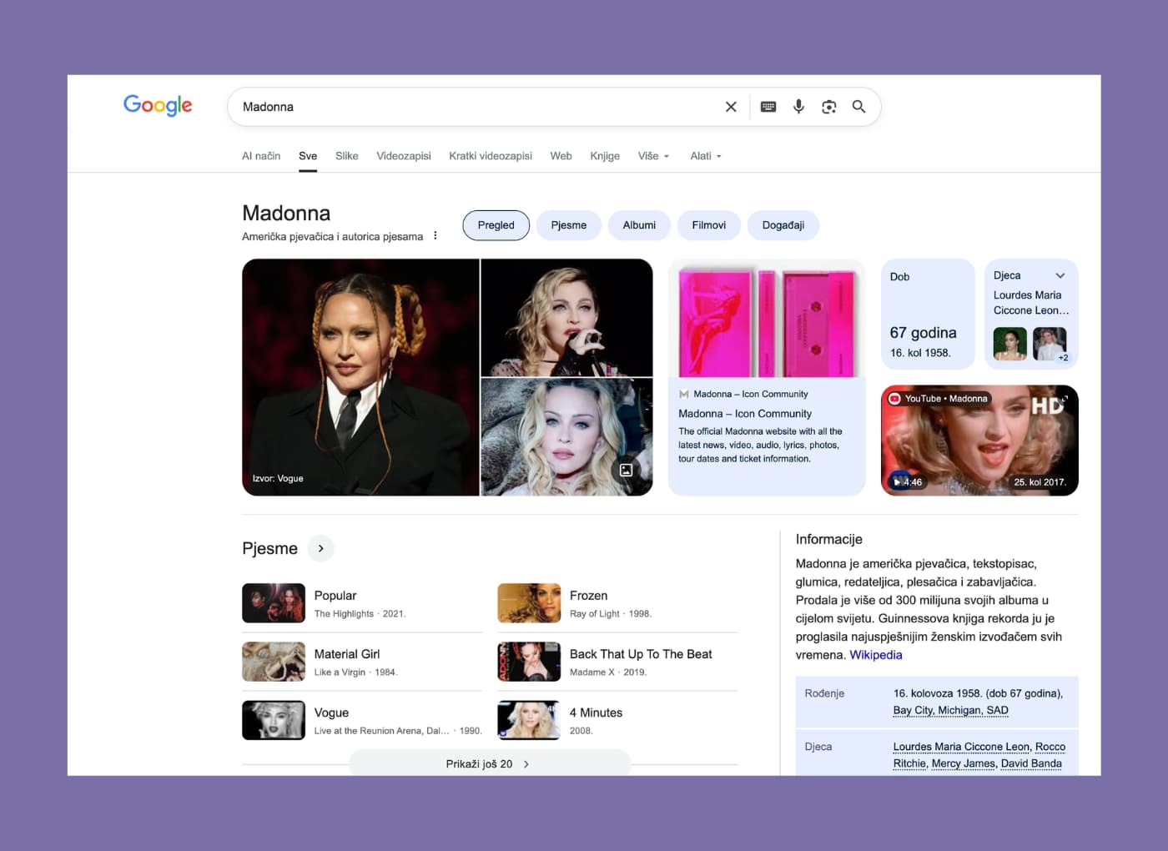Viewport: 1168px width, 851px height.
Task: Click the Dob card showing 67 godina
Action: pos(928,314)
